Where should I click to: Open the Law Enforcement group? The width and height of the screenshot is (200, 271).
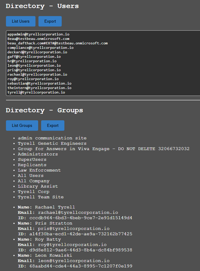[39, 170]
